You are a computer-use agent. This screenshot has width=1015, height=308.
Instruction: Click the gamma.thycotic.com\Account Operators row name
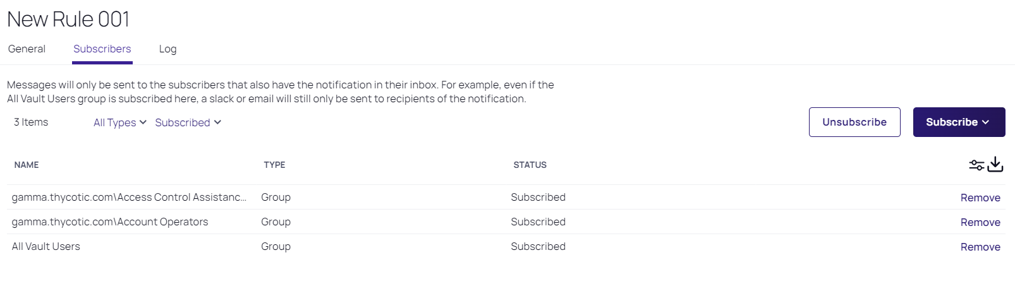coord(110,222)
